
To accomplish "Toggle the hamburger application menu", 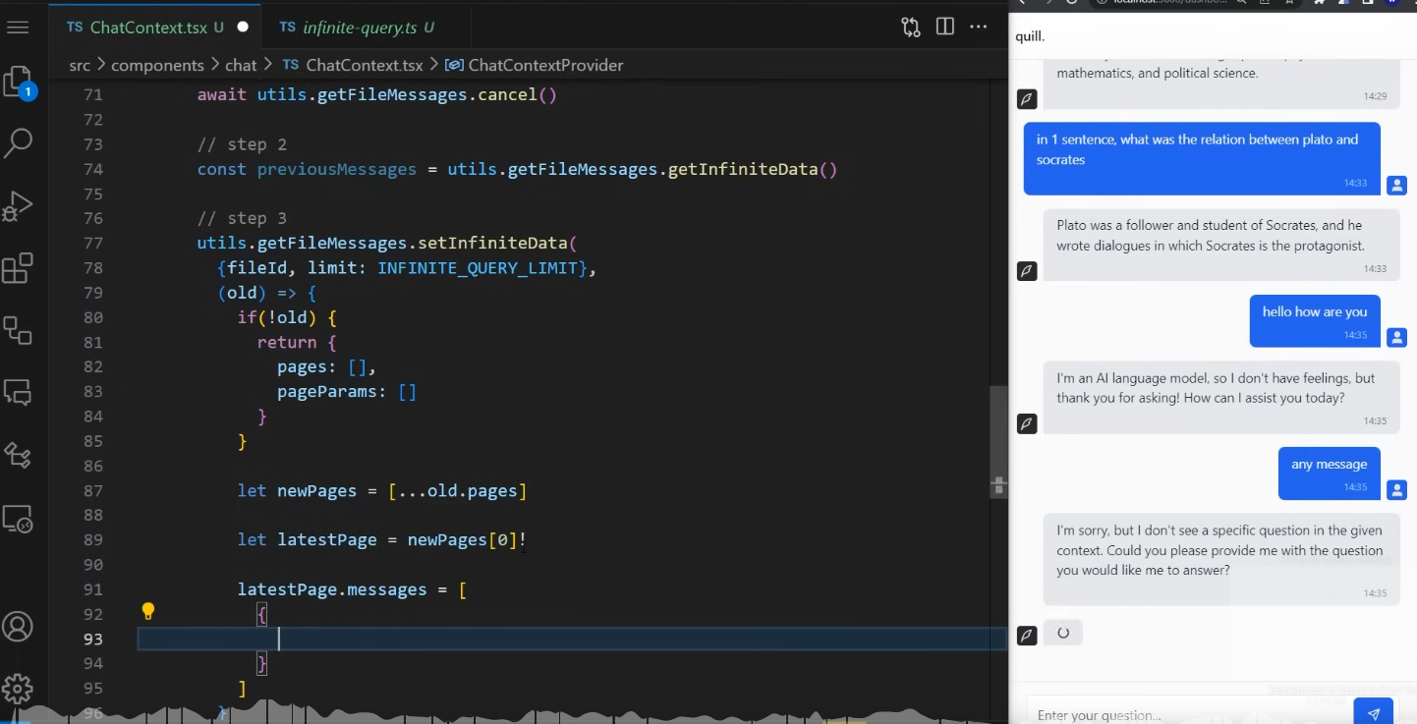I will click(18, 28).
